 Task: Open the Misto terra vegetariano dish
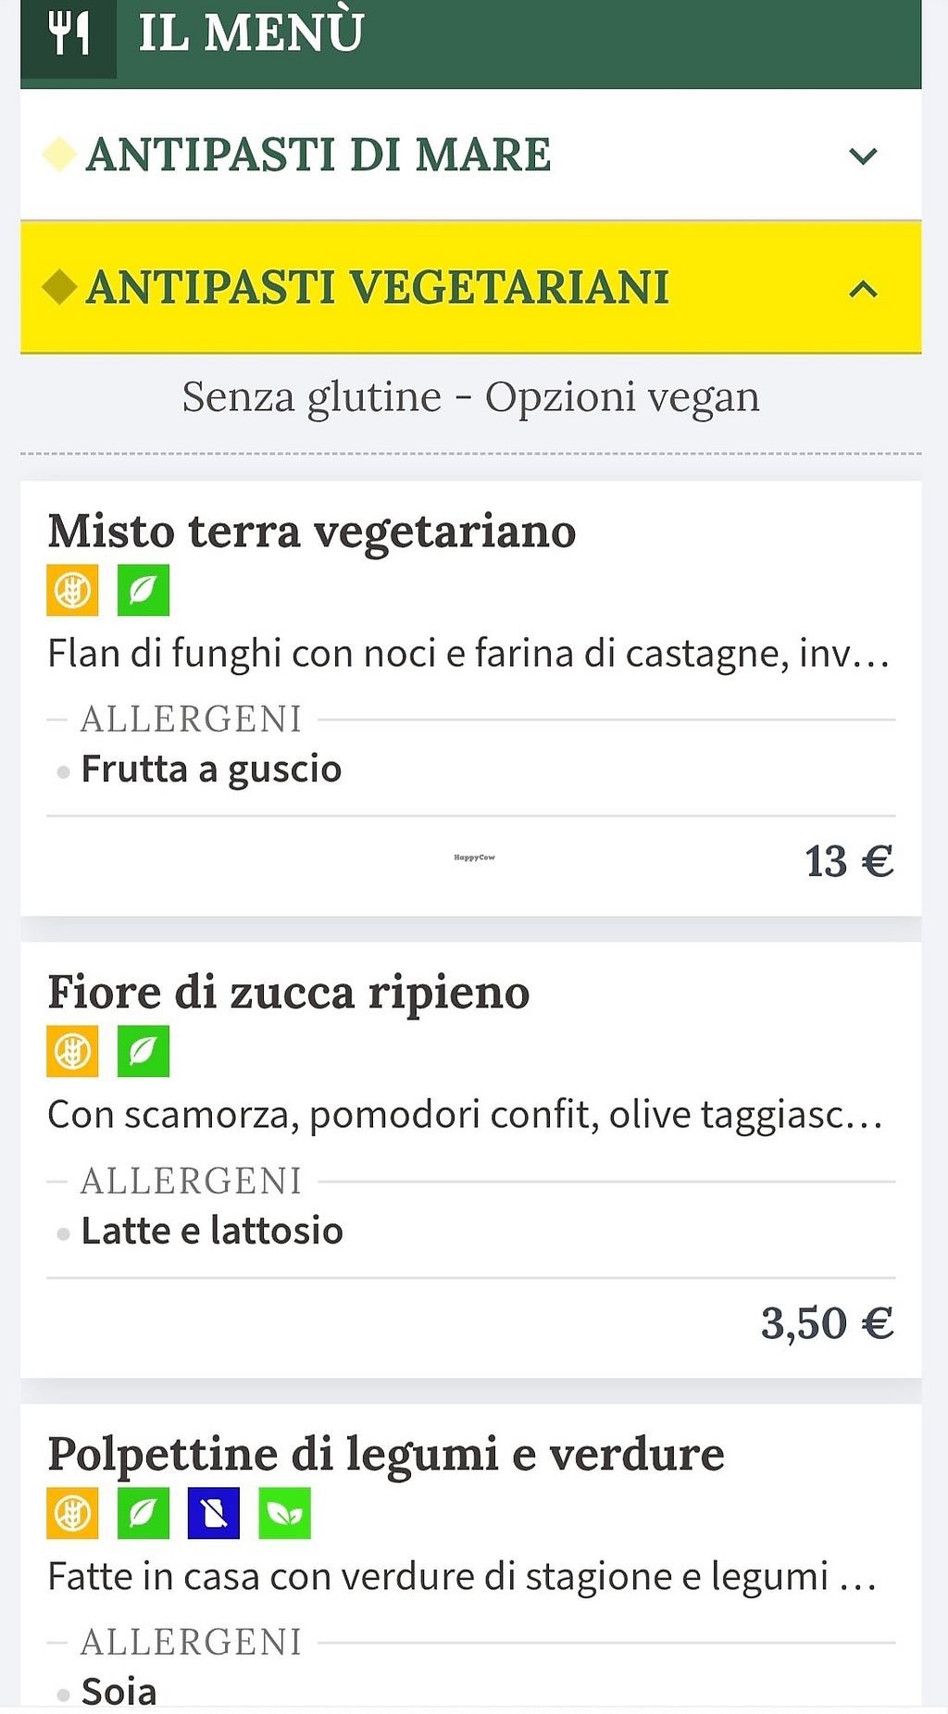[x=312, y=532]
